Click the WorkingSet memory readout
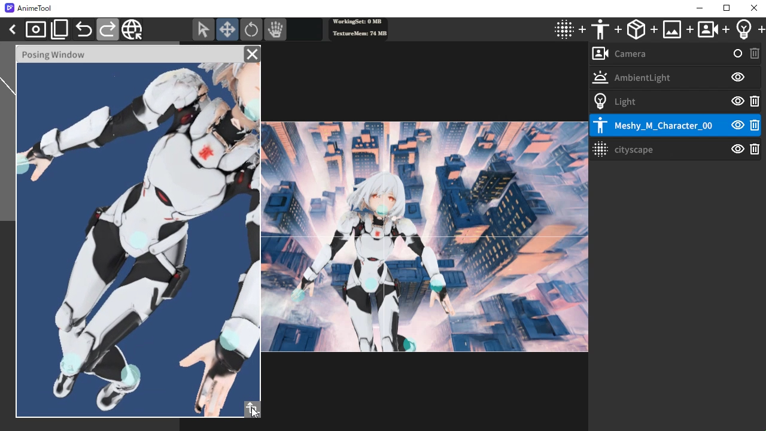 357,22
